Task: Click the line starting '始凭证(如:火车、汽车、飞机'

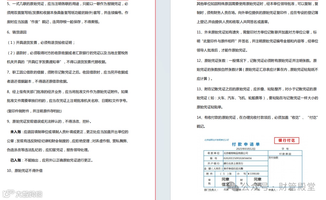Action: pos(257,98)
